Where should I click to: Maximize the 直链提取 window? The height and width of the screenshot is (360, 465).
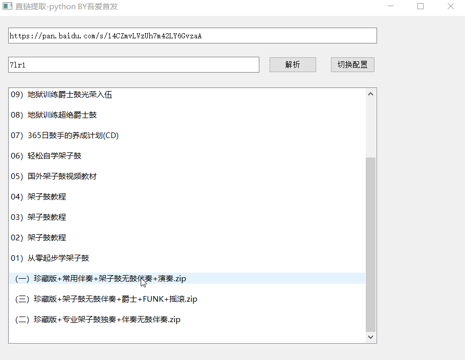(420, 6)
